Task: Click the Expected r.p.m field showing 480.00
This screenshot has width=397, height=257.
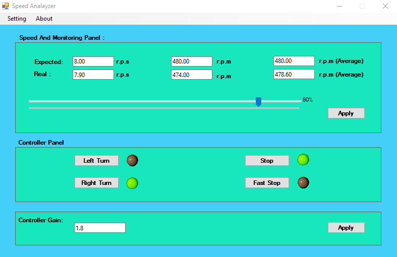Action: (192, 61)
